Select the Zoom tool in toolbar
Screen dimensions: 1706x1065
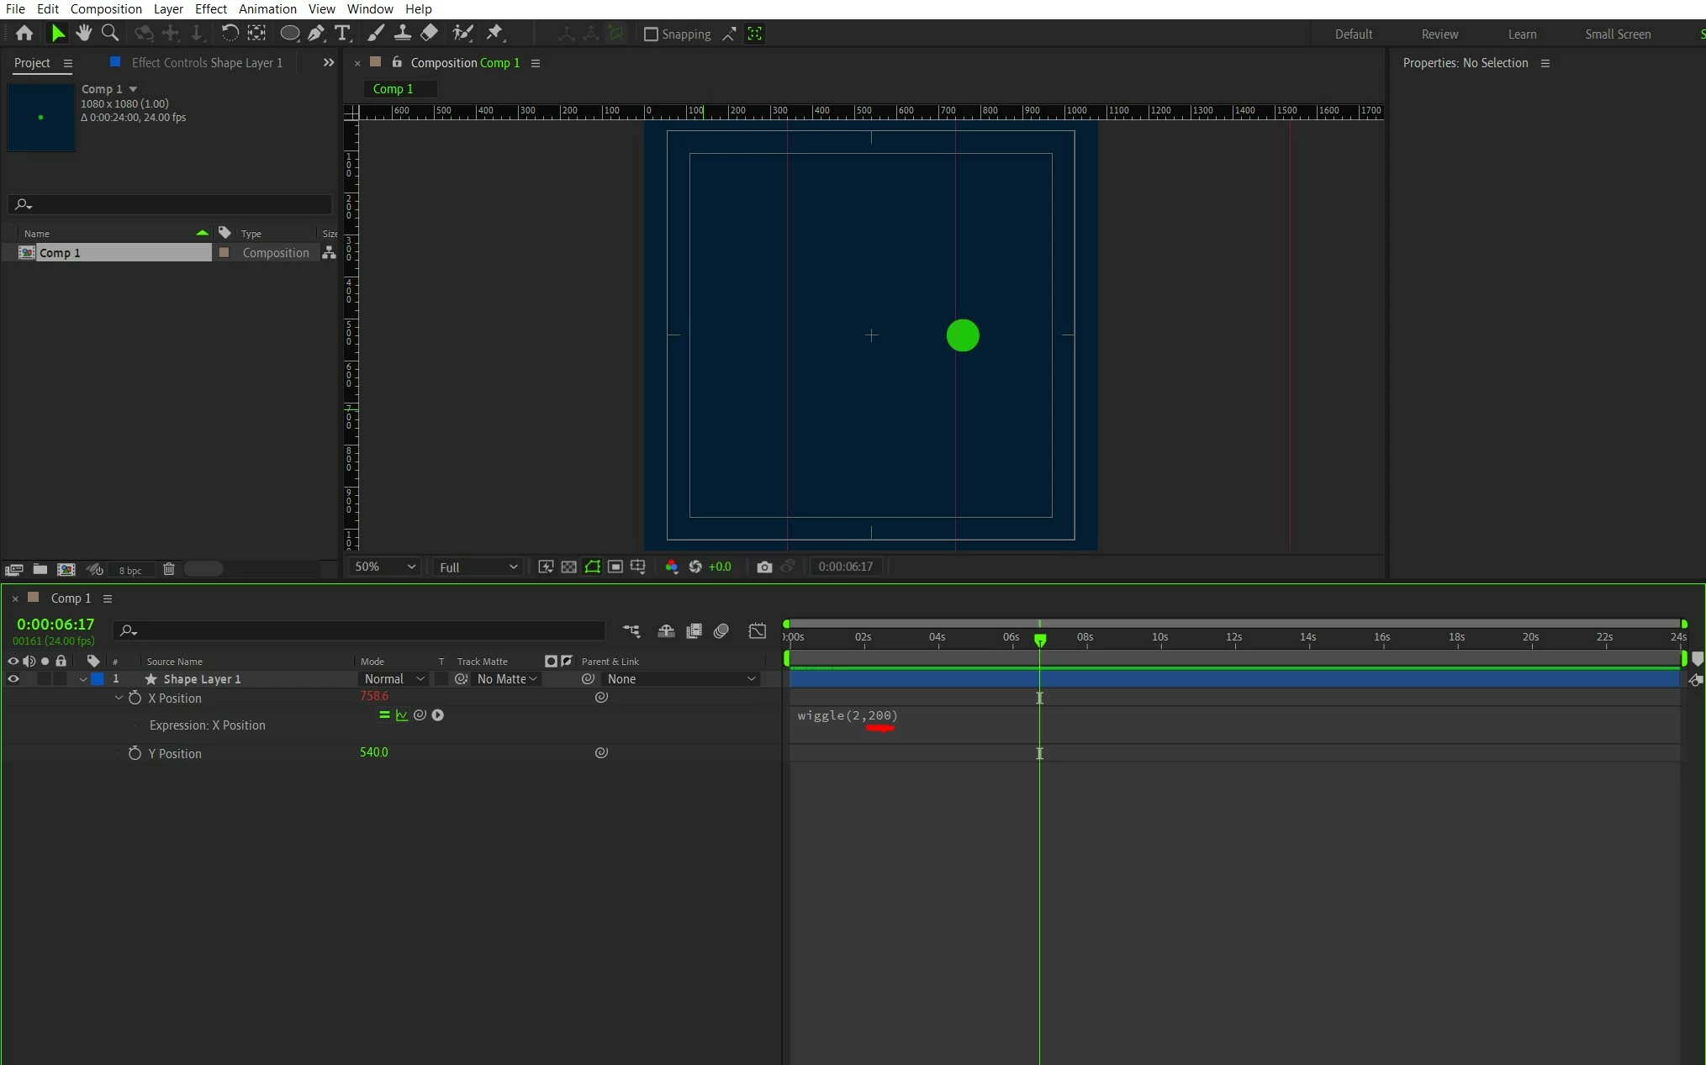click(x=109, y=33)
